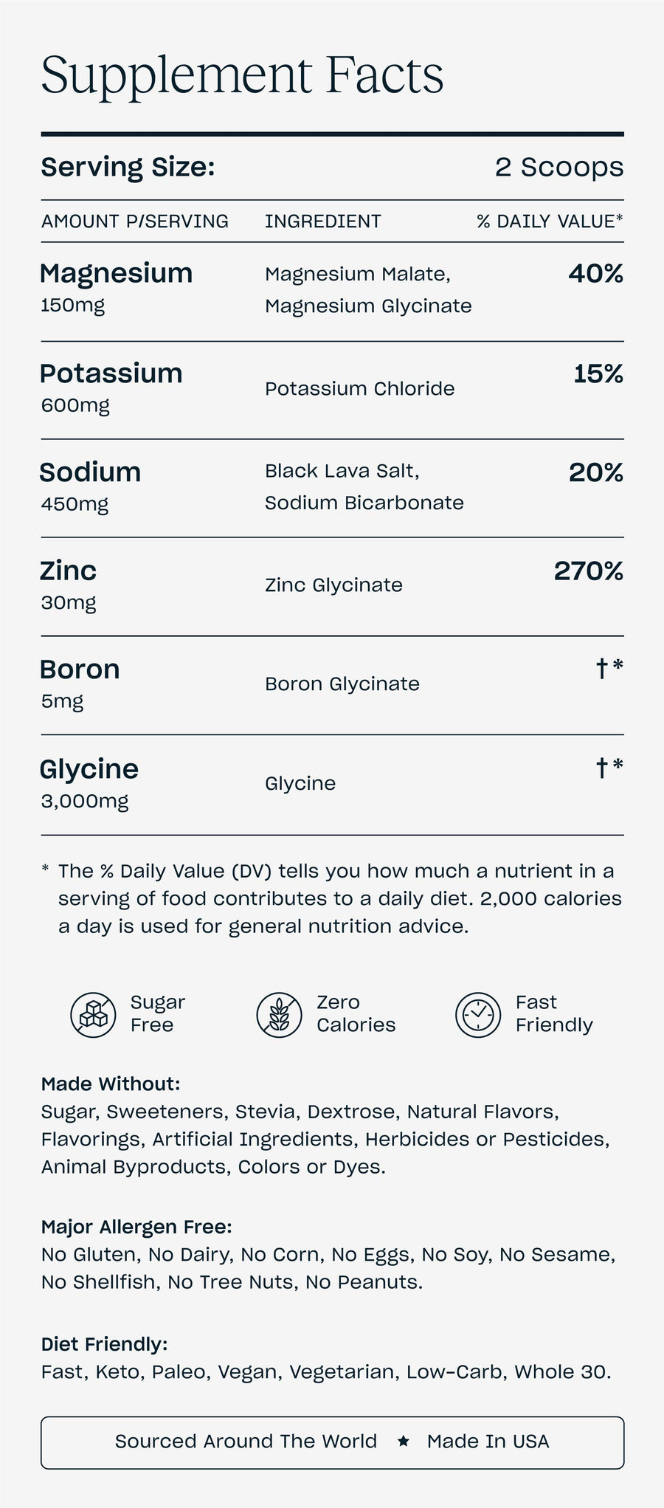Viewport: 664px width, 1508px height.
Task: Click the Black Lava Salt ingredient
Action: (342, 471)
